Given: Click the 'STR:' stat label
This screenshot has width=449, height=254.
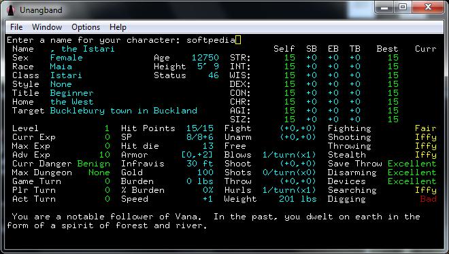Looking at the screenshot, I should (240, 58).
